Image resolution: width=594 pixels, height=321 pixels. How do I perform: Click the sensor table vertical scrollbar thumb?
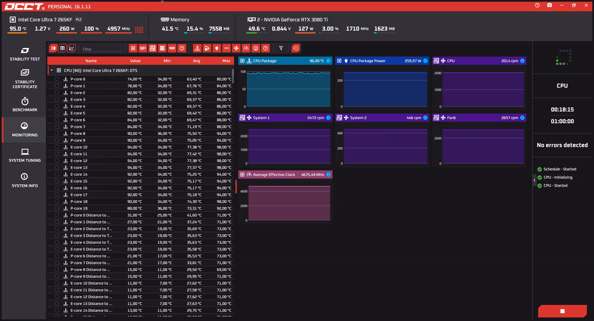[233, 76]
